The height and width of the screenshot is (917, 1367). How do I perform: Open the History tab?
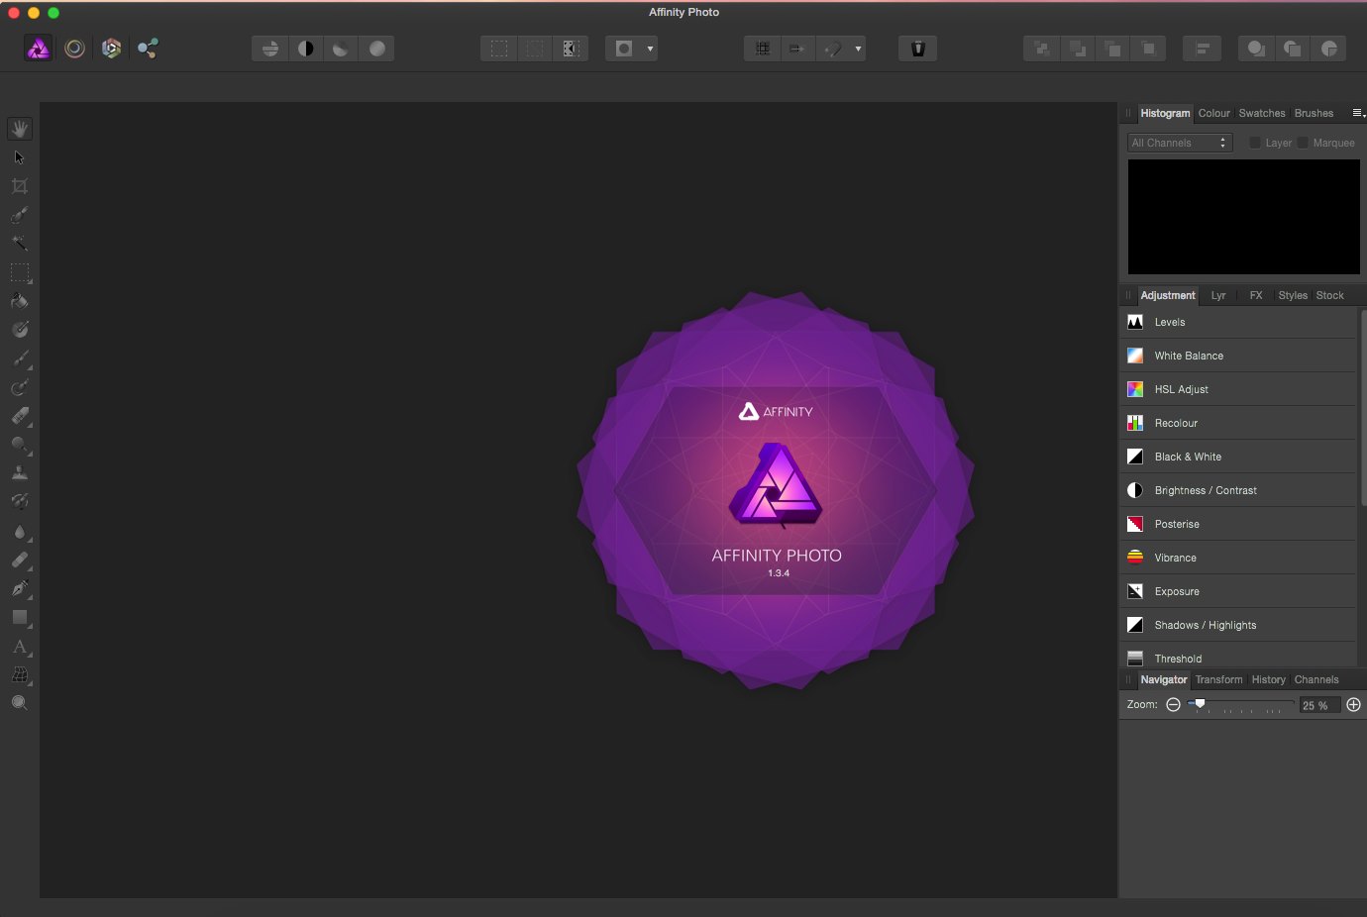1268,679
